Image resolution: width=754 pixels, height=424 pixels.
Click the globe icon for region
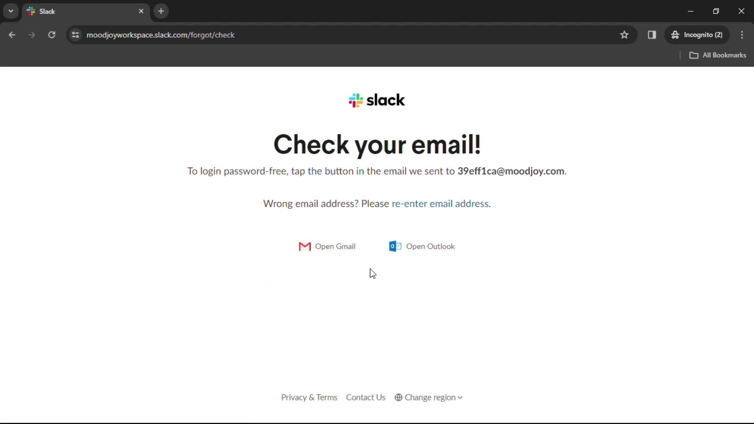pos(399,397)
